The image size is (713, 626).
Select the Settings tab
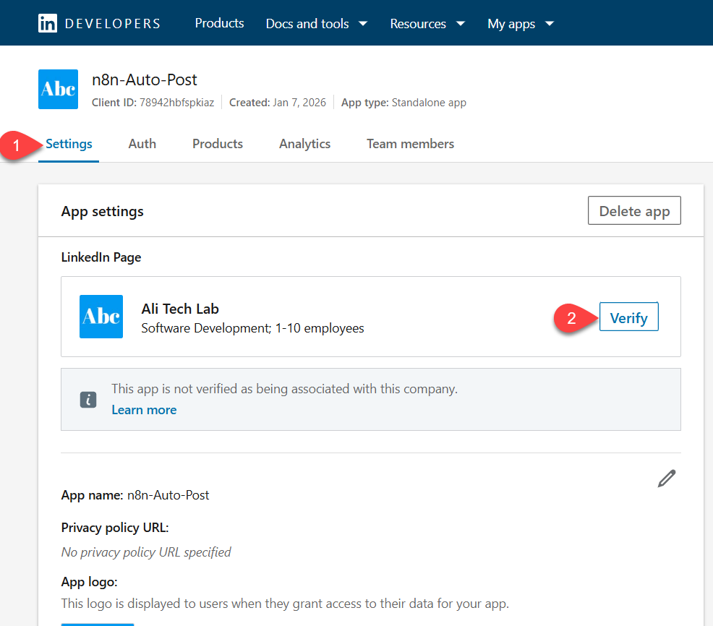[69, 144]
